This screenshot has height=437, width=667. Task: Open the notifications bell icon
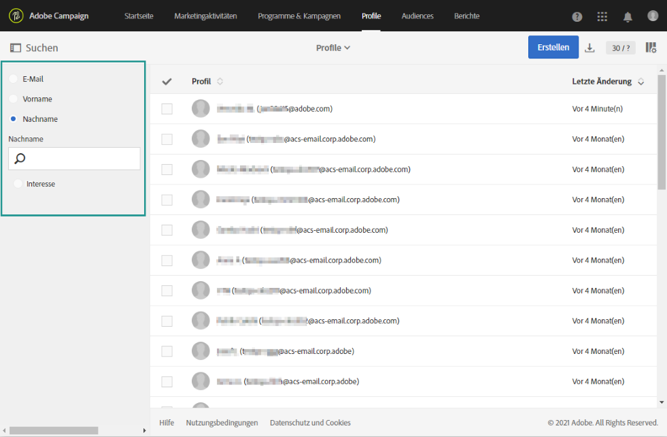click(628, 17)
